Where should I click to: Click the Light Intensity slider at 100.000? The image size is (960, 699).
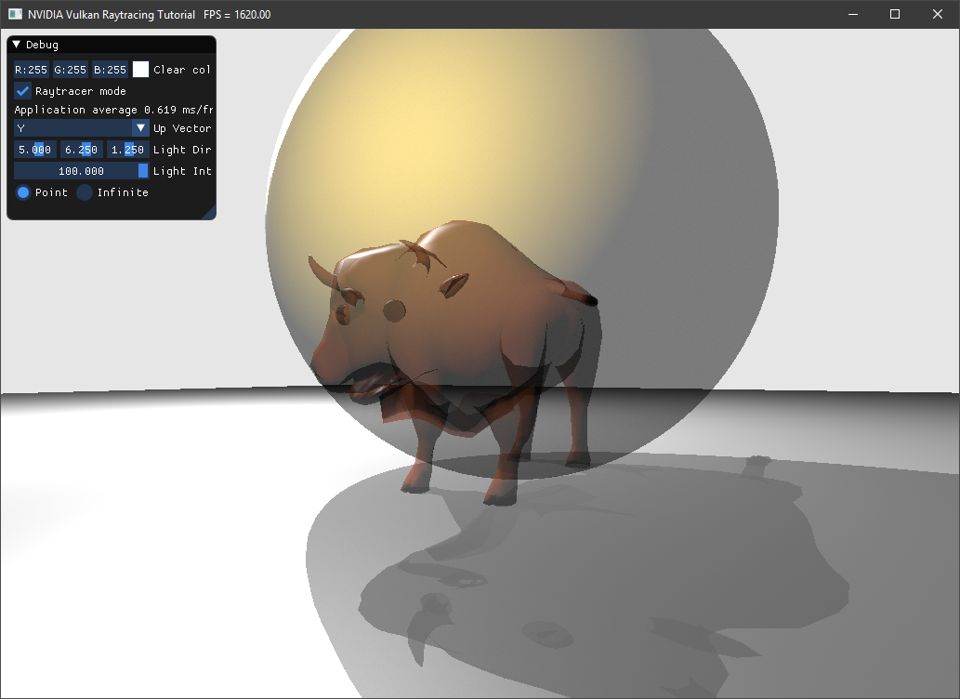coord(81,171)
